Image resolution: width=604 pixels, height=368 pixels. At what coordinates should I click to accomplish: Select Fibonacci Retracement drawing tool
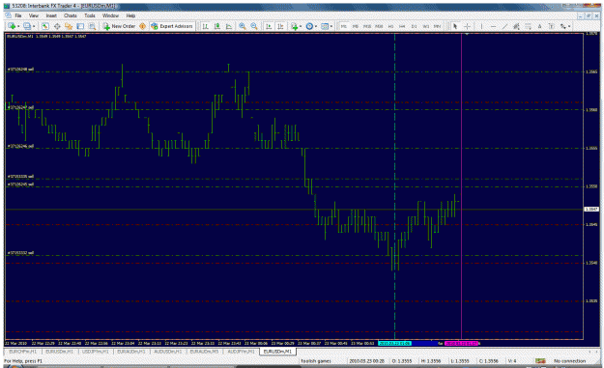[x=528, y=26]
